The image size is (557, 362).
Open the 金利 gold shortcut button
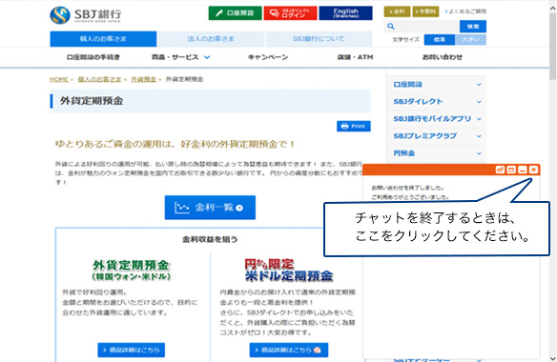click(397, 11)
